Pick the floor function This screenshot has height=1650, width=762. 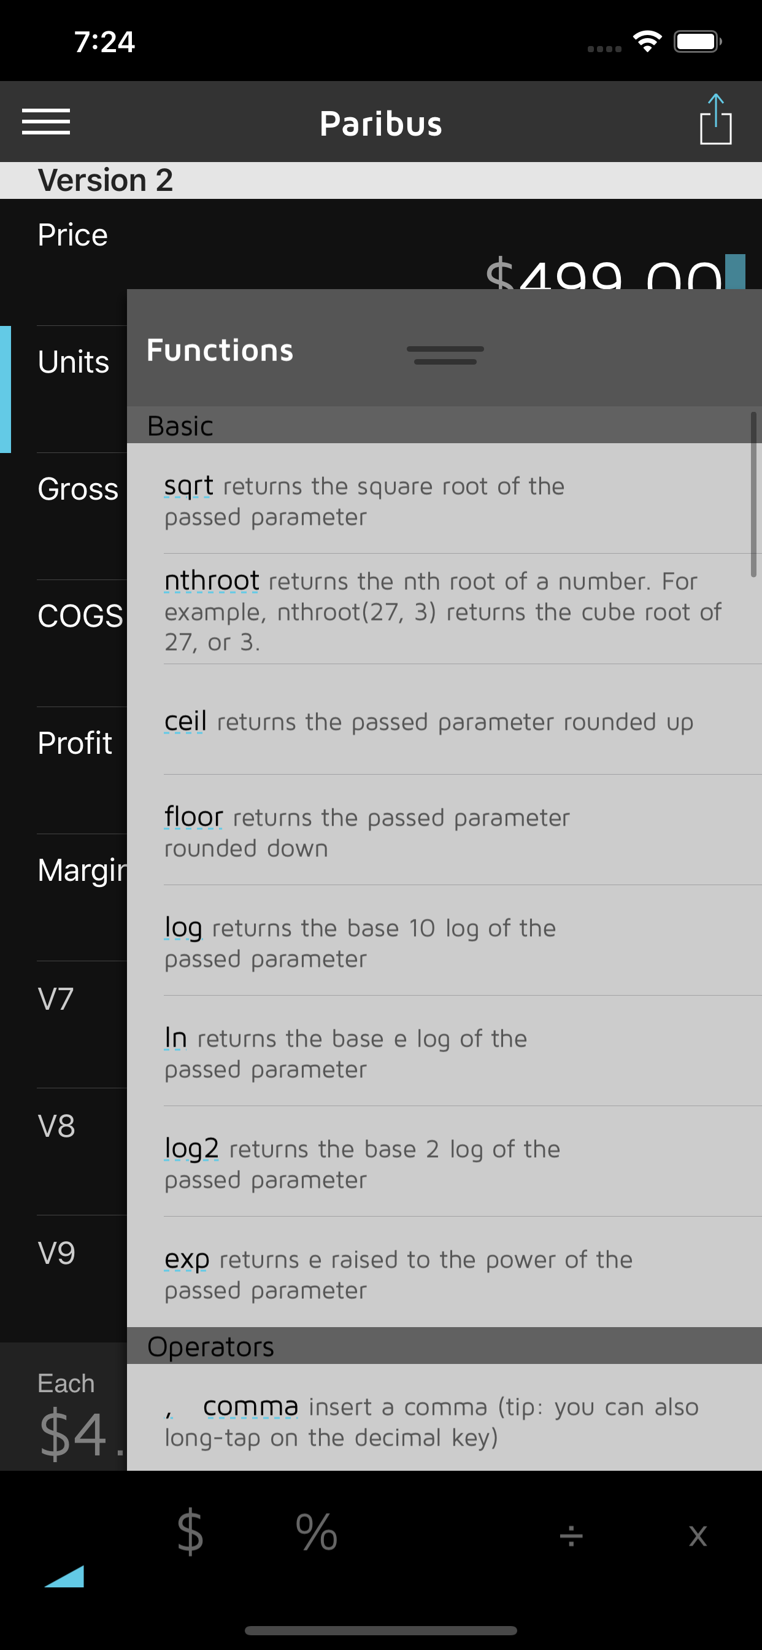tap(193, 816)
